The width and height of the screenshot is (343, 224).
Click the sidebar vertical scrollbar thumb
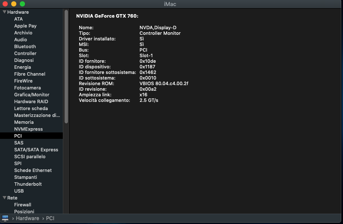[66, 67]
